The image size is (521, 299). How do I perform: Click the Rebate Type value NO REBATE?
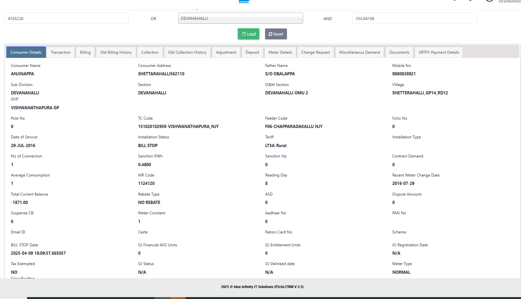point(149,202)
